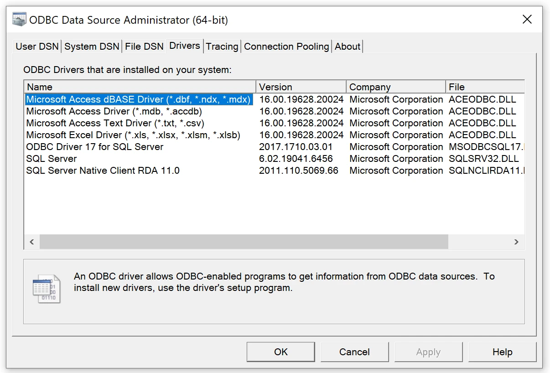Click the Company column header
The height and width of the screenshot is (373, 550).
click(x=396, y=87)
